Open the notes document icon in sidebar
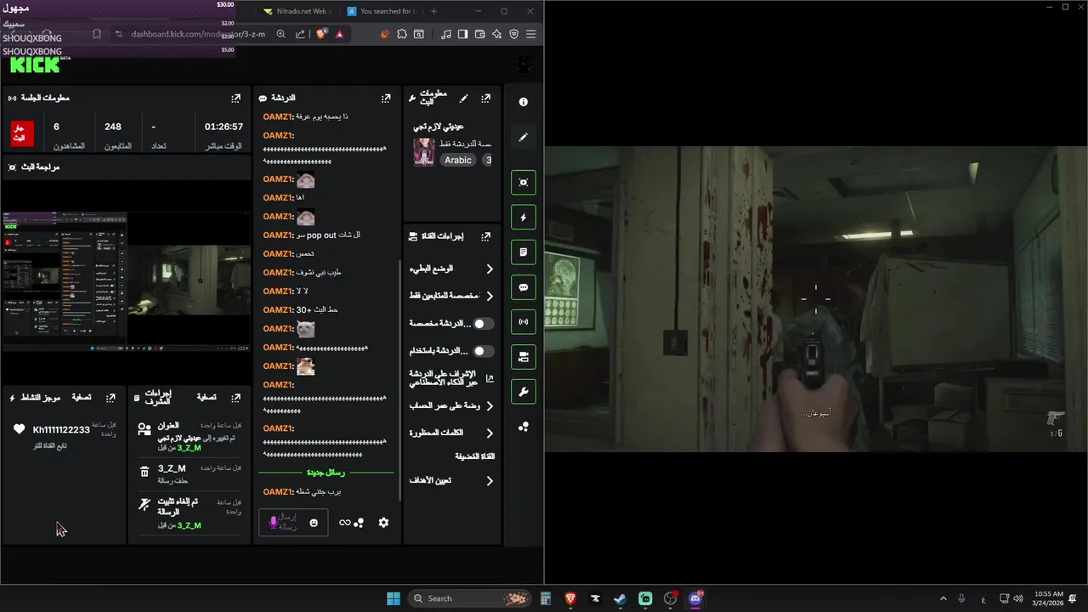 click(x=524, y=252)
